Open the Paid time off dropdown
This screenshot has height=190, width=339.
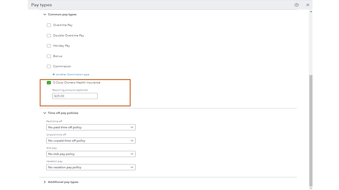pyautogui.click(x=91, y=127)
